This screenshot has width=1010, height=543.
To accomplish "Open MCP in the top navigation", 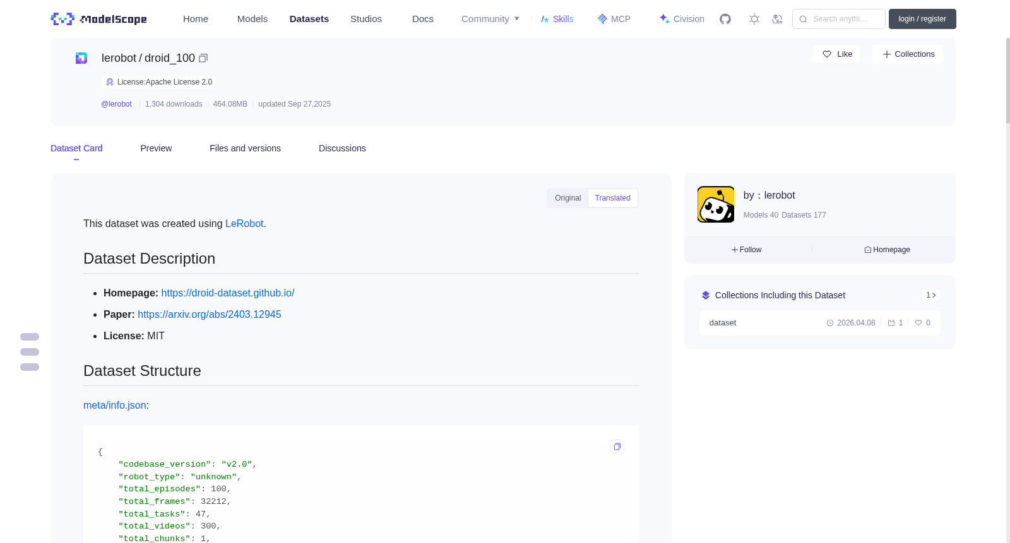I will (x=614, y=19).
